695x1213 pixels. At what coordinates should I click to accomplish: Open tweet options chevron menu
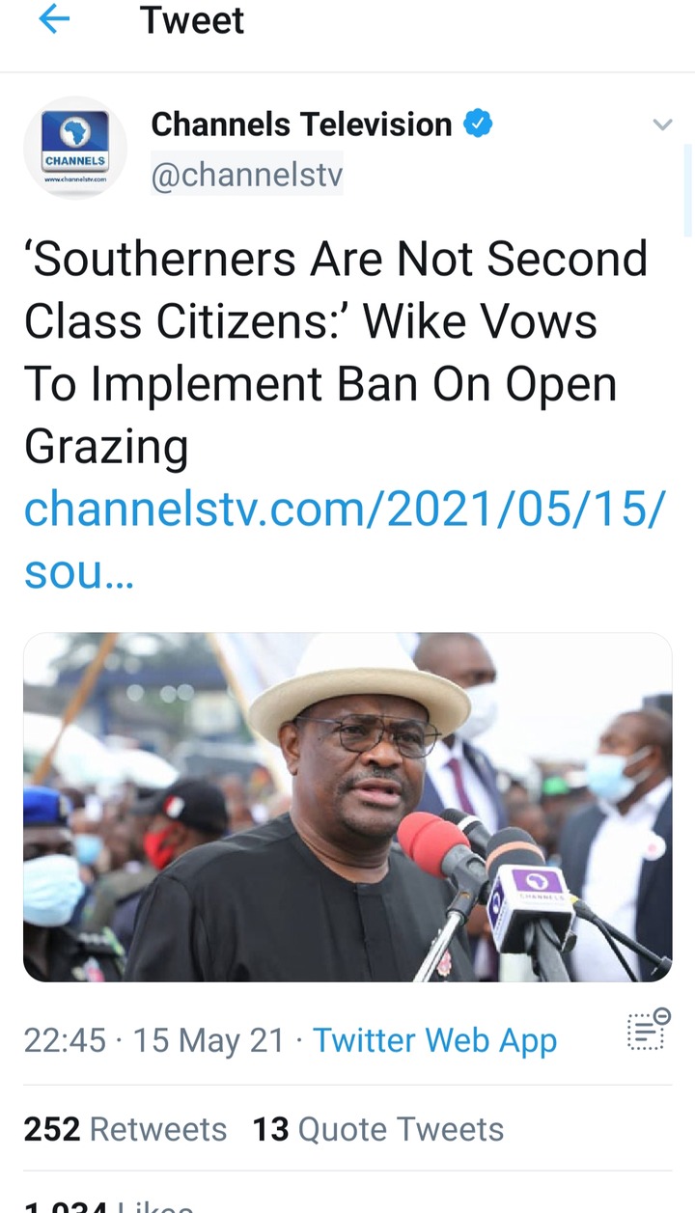pos(661,124)
